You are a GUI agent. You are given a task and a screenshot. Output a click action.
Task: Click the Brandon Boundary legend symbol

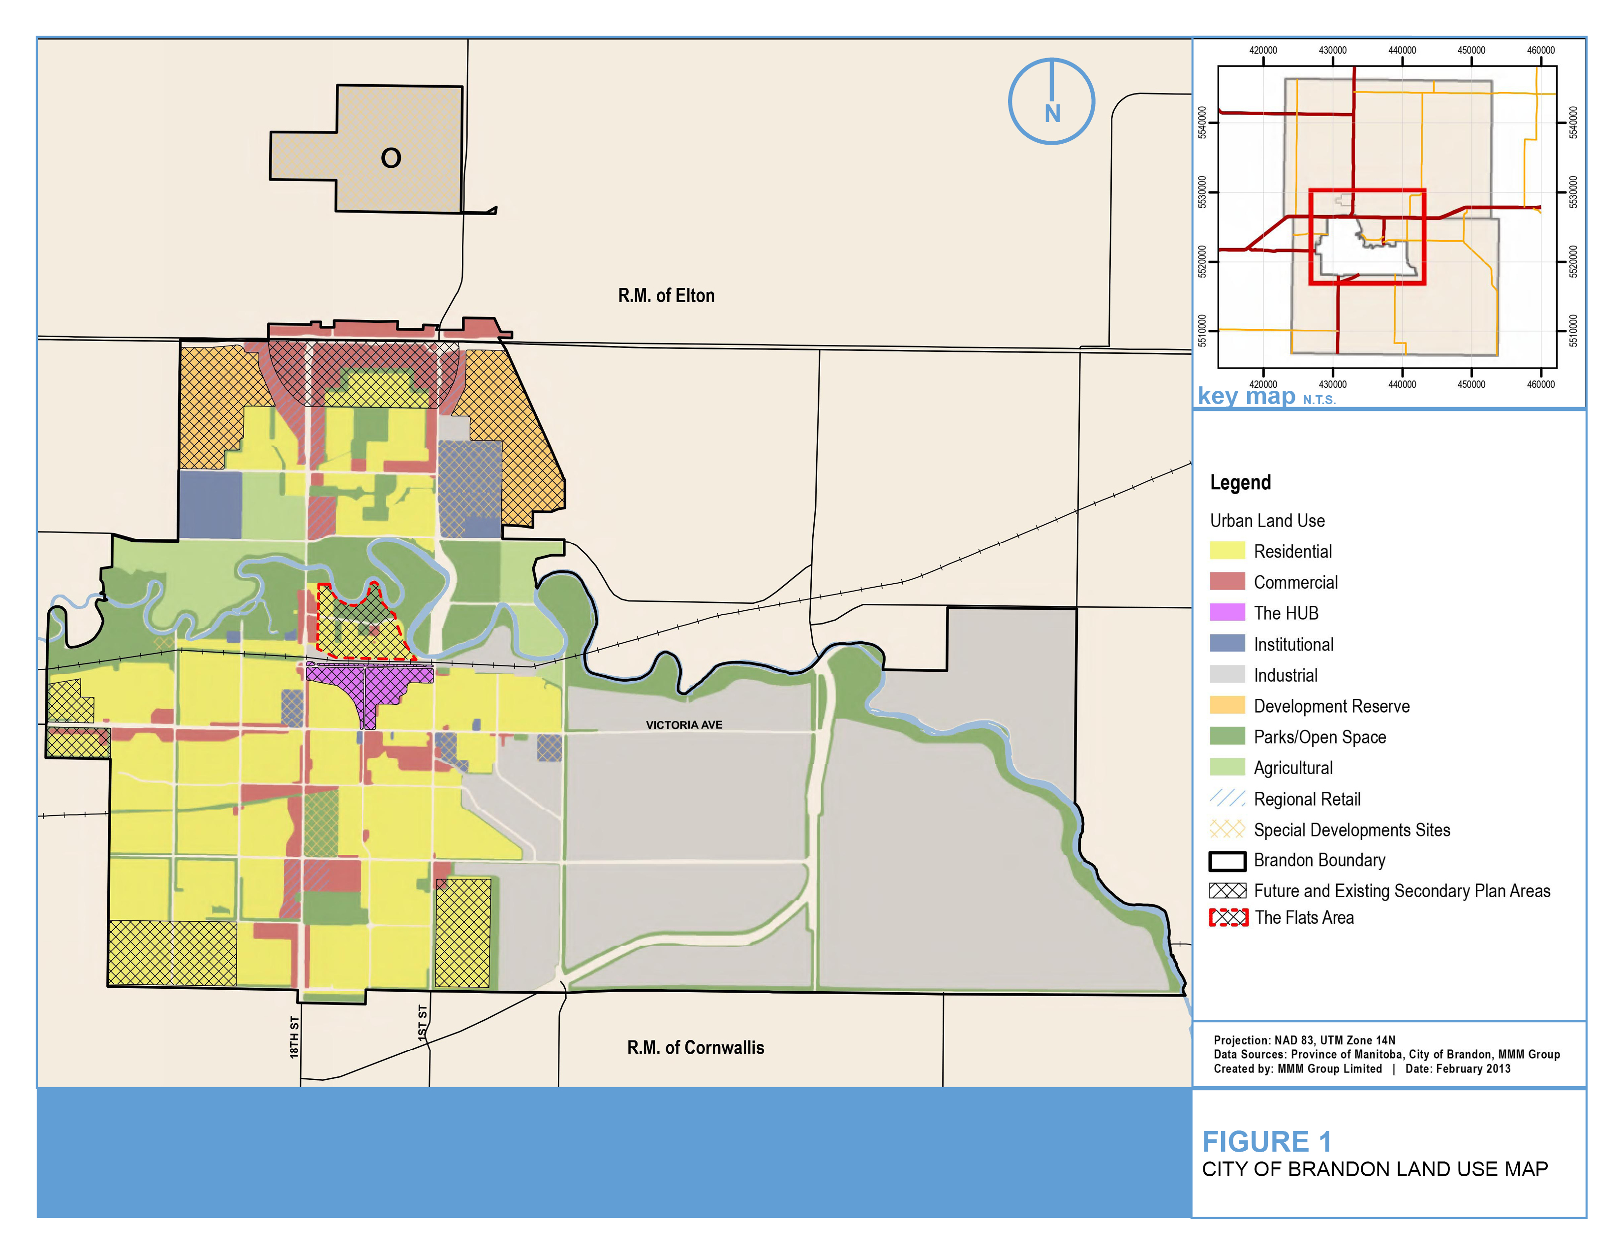[1227, 861]
